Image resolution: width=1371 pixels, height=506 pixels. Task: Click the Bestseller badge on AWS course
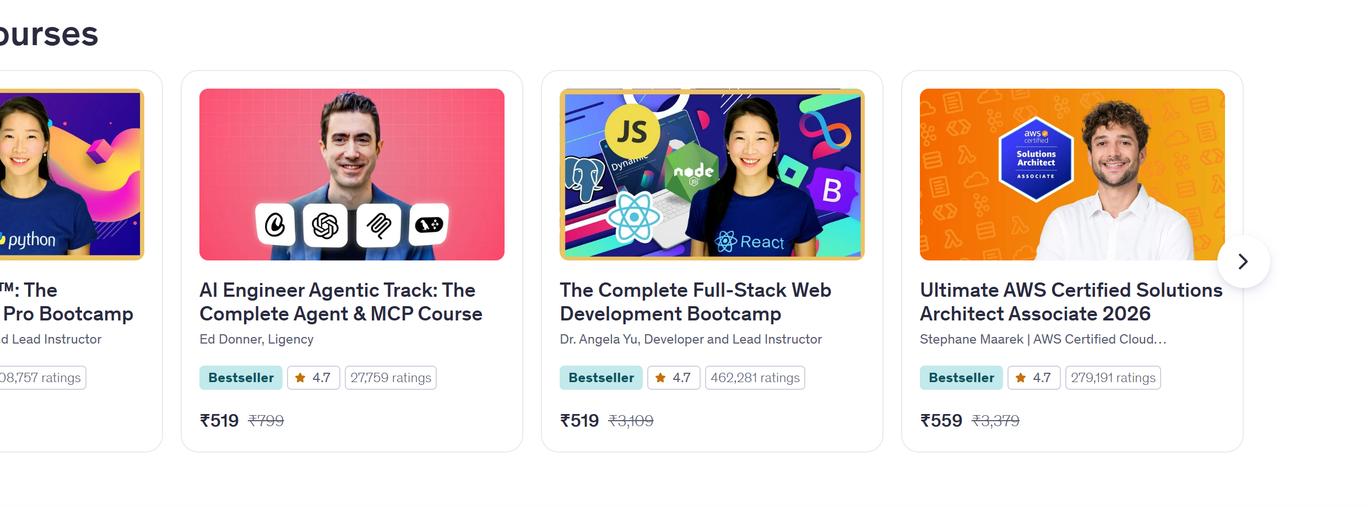pyautogui.click(x=961, y=378)
